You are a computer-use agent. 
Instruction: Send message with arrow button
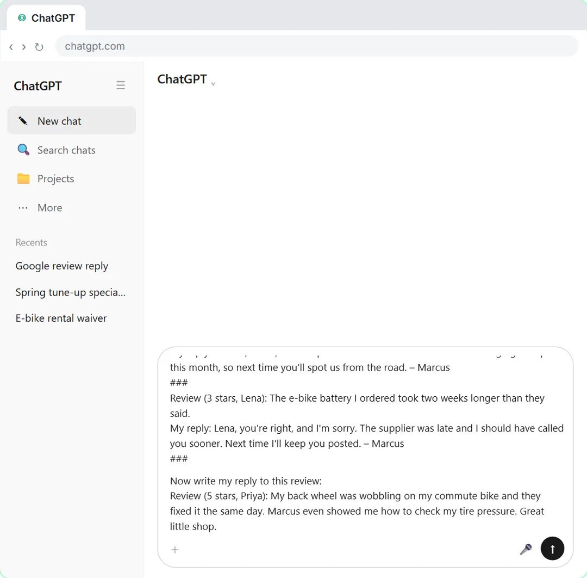coord(552,549)
